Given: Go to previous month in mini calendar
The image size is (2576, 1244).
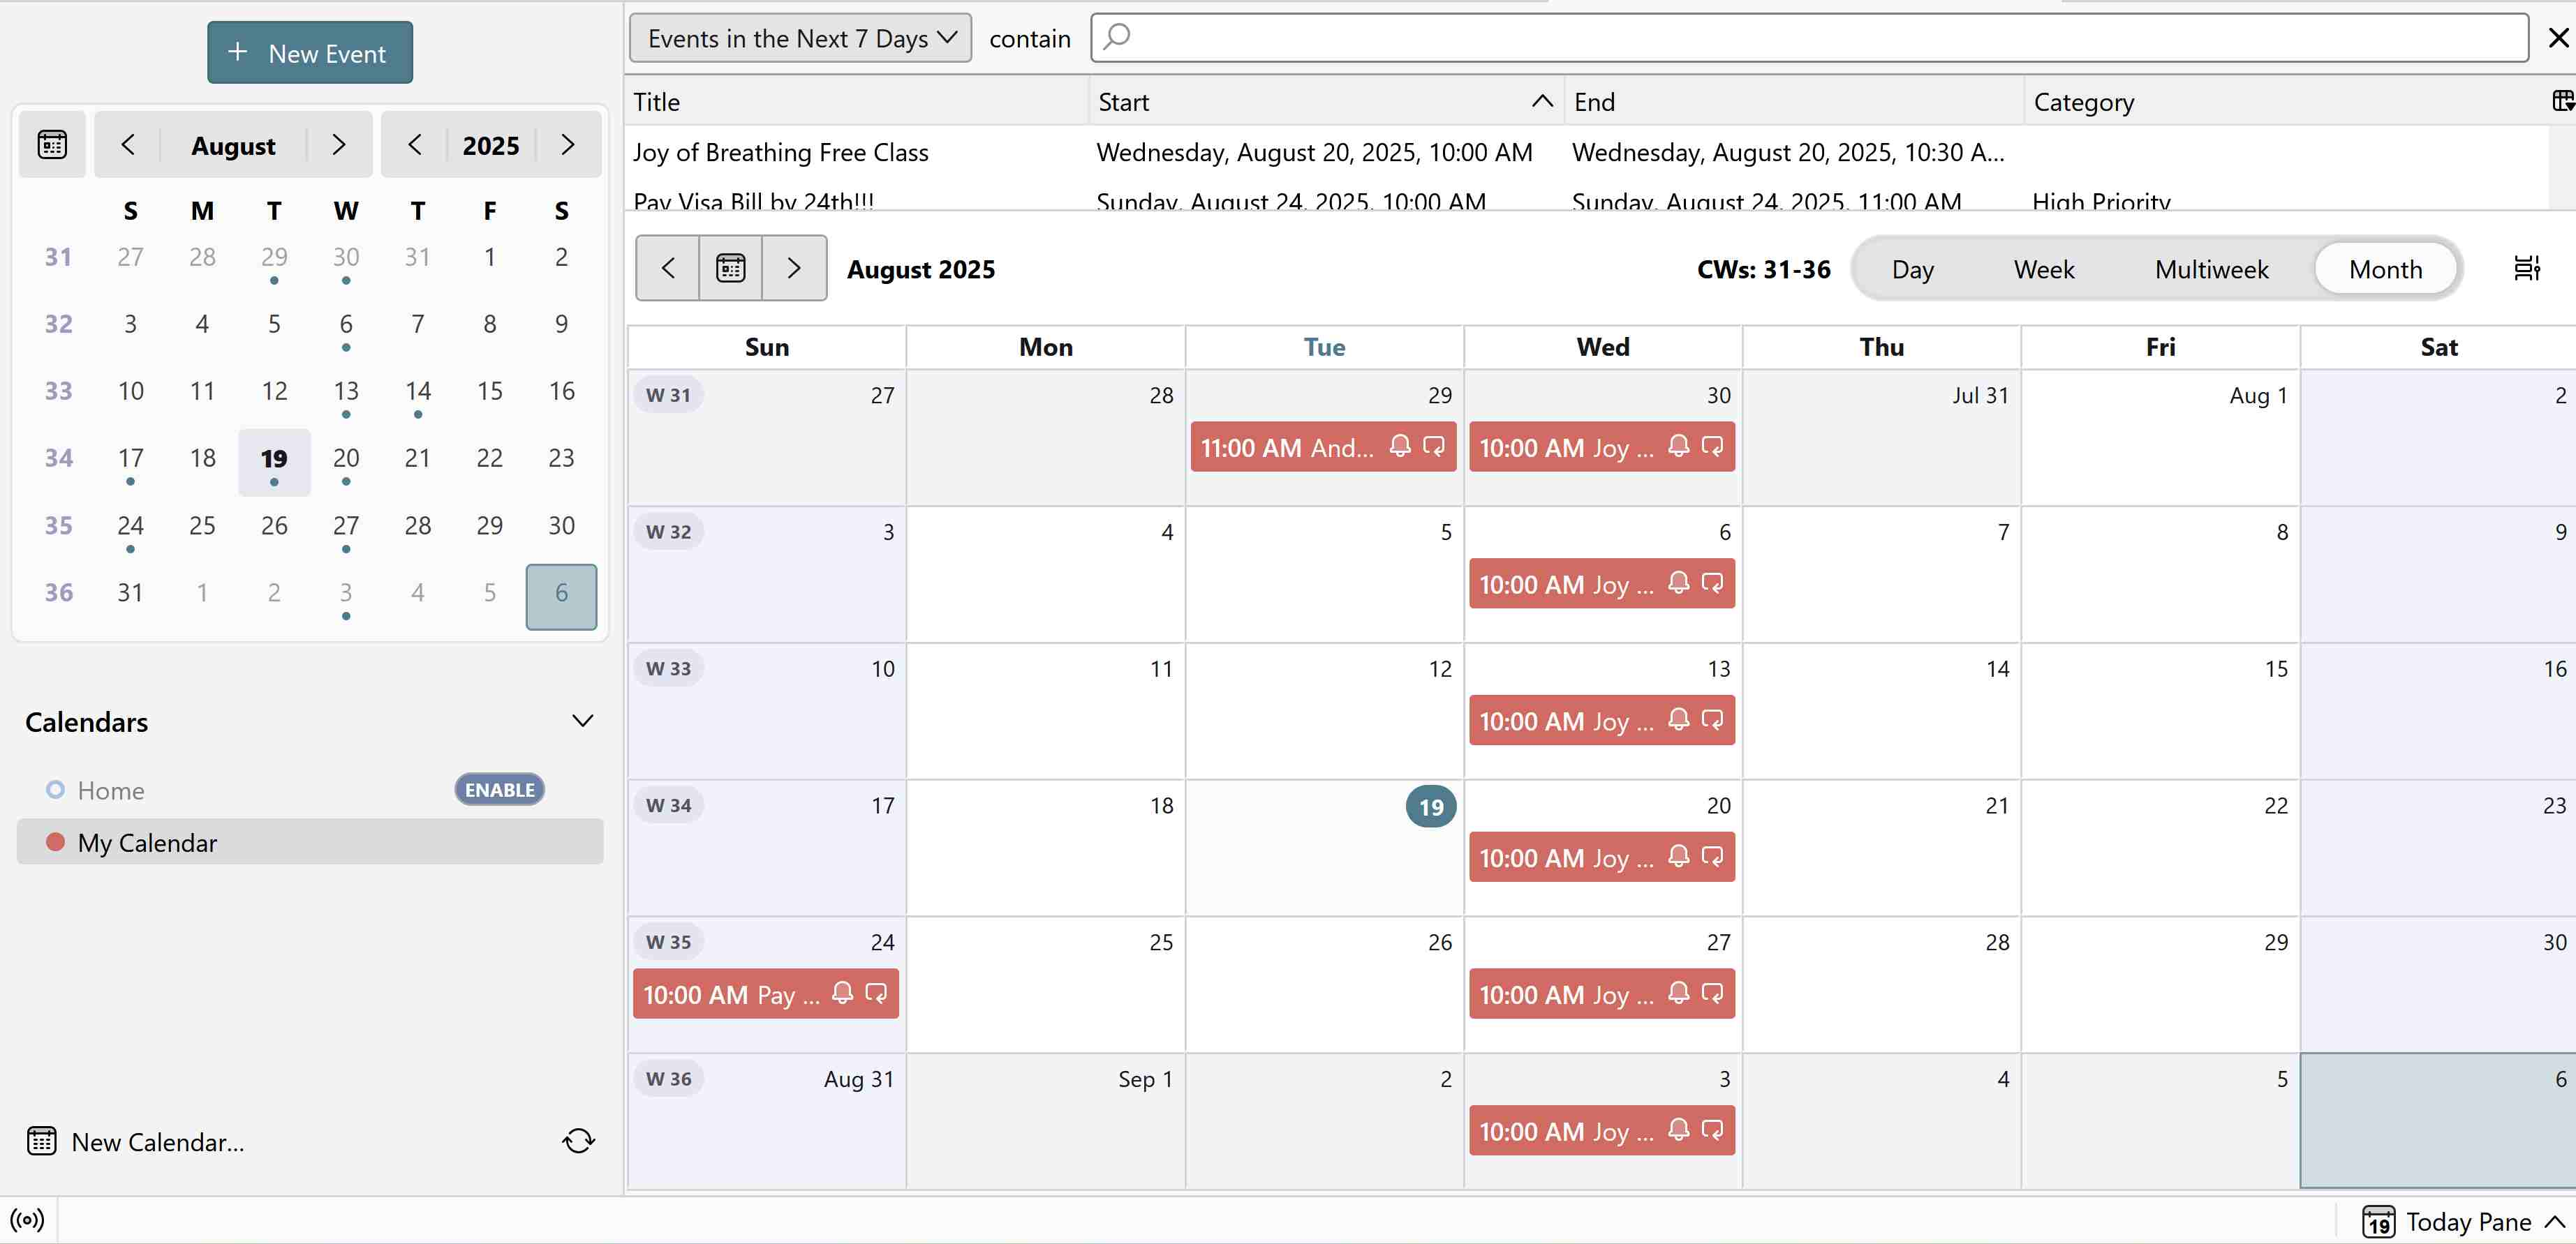Looking at the screenshot, I should coord(128,145).
